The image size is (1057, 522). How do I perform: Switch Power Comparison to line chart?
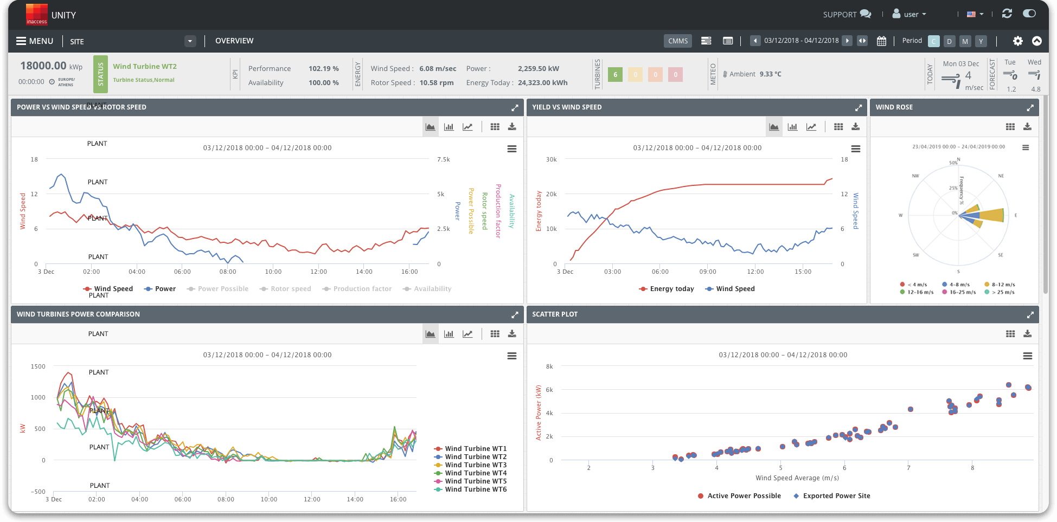coord(467,334)
